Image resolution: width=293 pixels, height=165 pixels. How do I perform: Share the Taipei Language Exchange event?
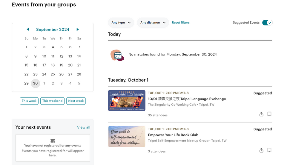pos(261,114)
